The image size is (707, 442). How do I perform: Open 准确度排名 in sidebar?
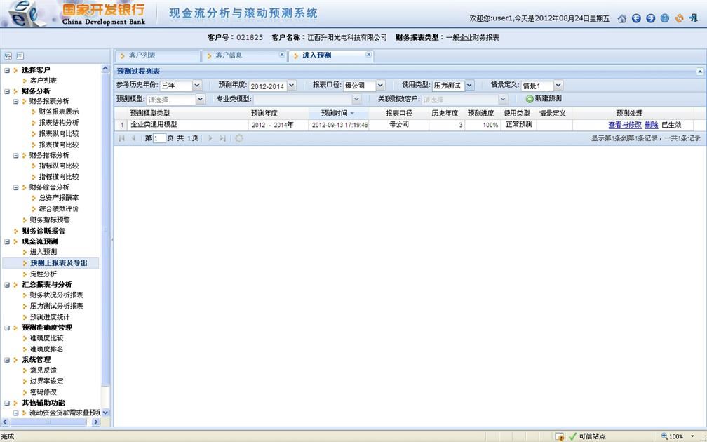click(46, 349)
